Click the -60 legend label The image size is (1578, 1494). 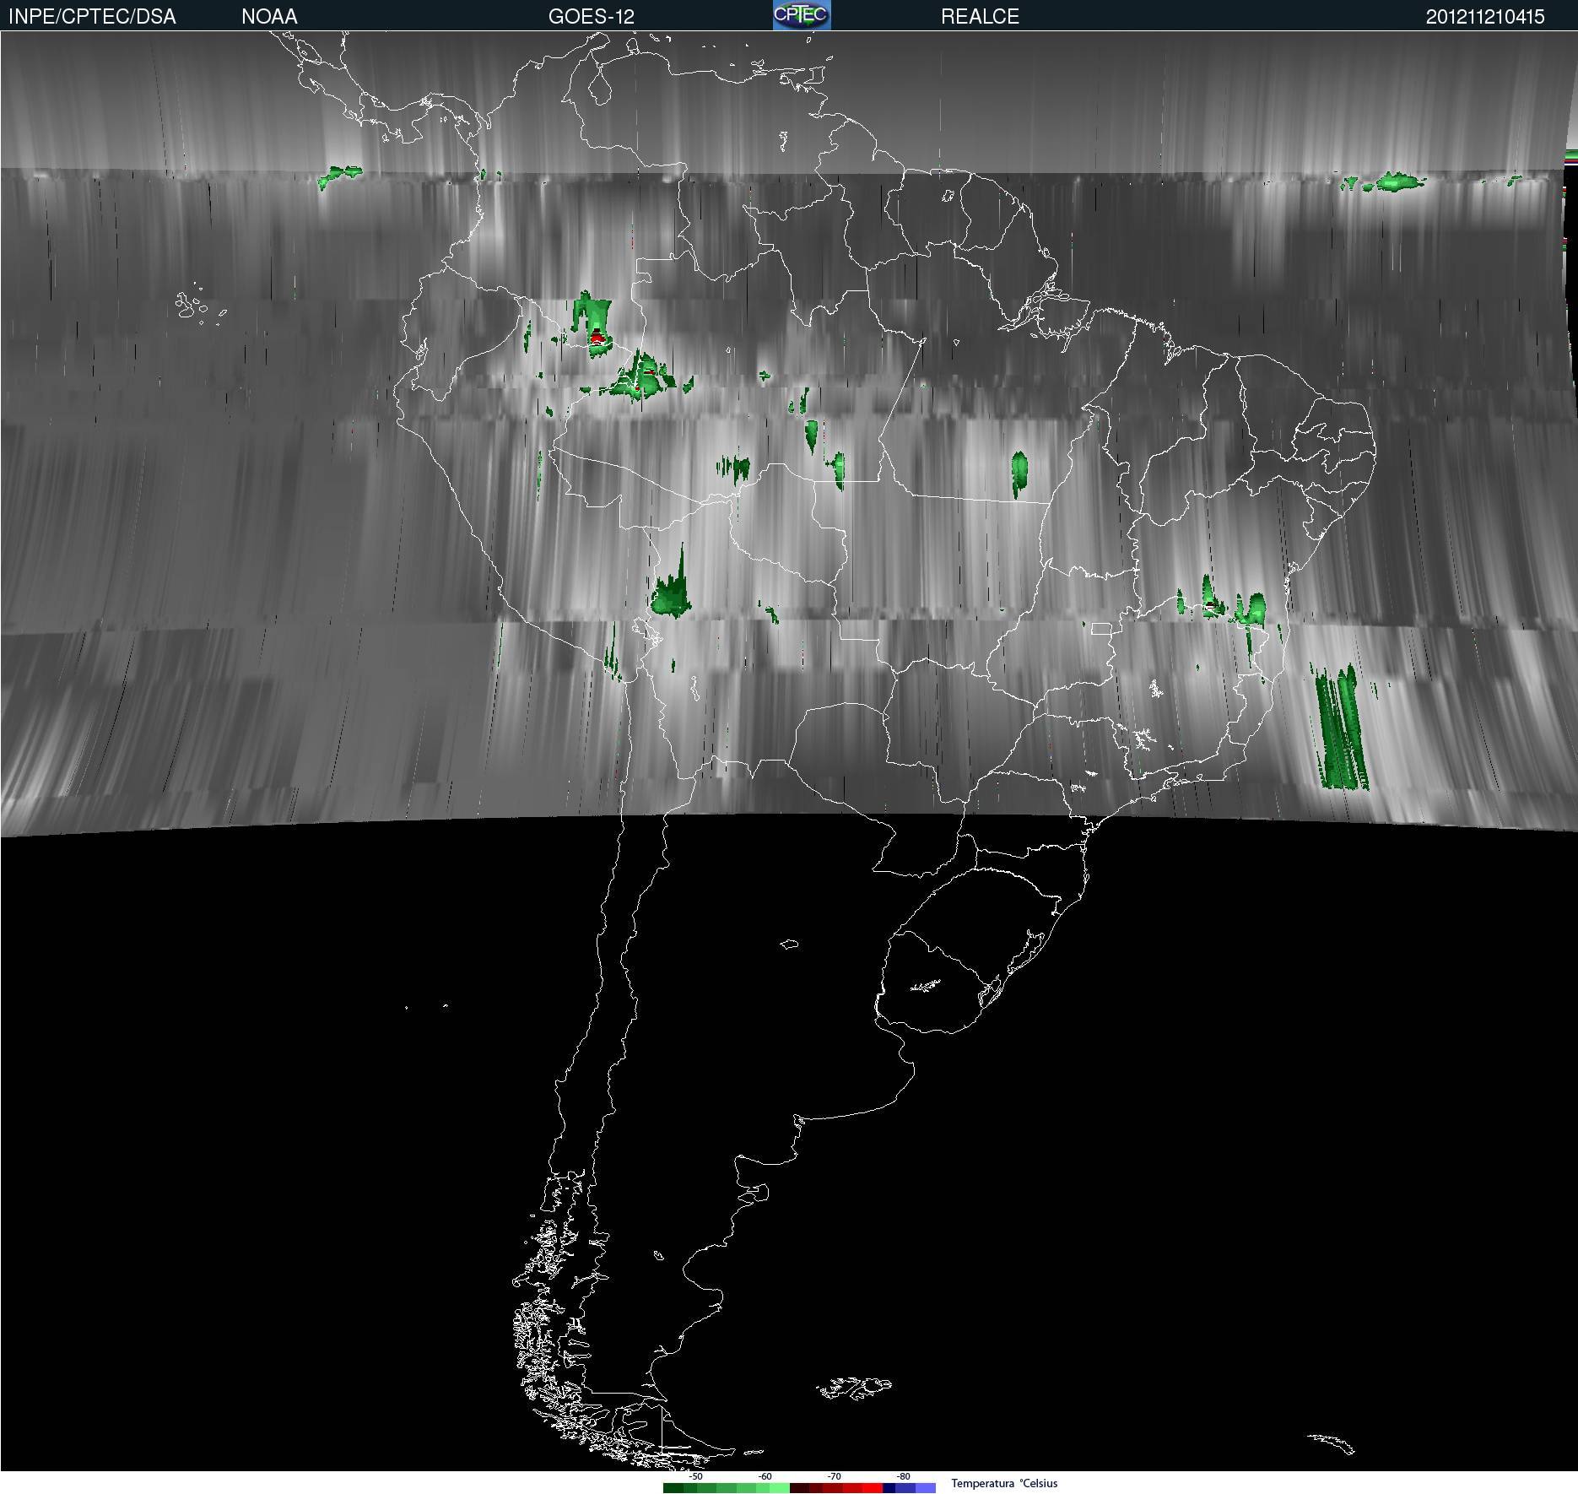pos(765,1476)
